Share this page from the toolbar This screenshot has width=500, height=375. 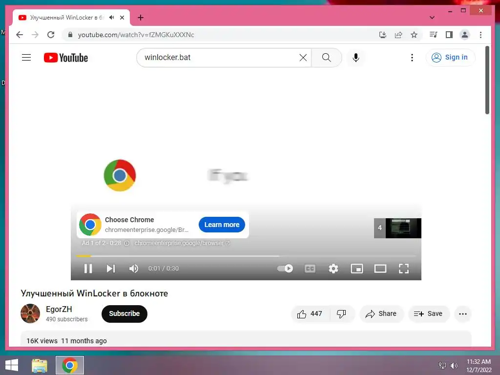coord(398,35)
